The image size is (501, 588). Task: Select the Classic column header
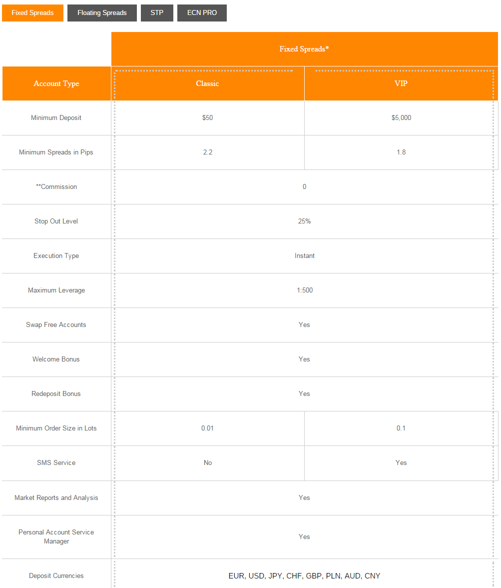coord(207,83)
